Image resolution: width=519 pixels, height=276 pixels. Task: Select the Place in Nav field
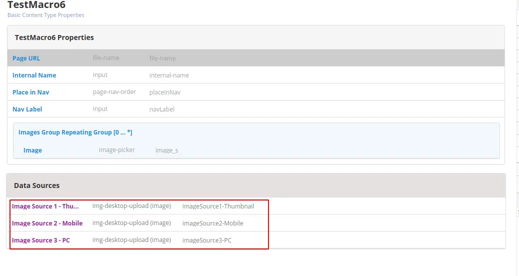(x=31, y=92)
